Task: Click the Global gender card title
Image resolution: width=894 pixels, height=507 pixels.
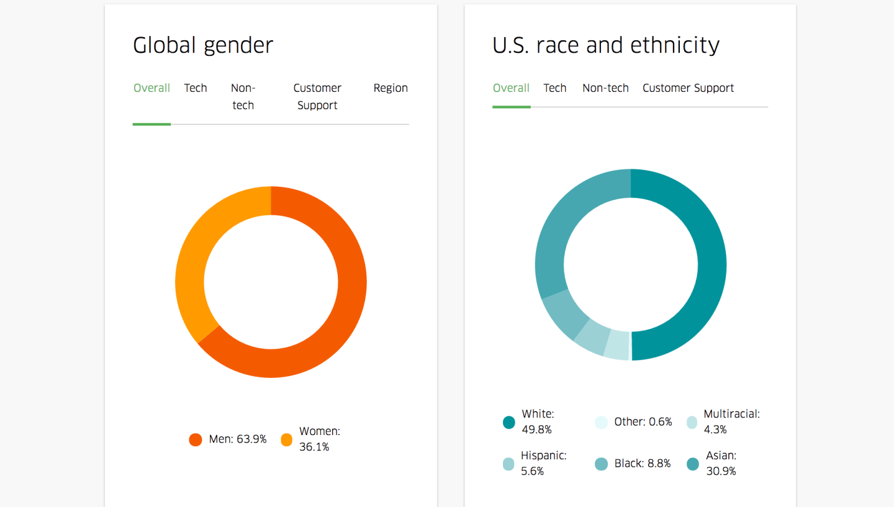Action: point(203,45)
